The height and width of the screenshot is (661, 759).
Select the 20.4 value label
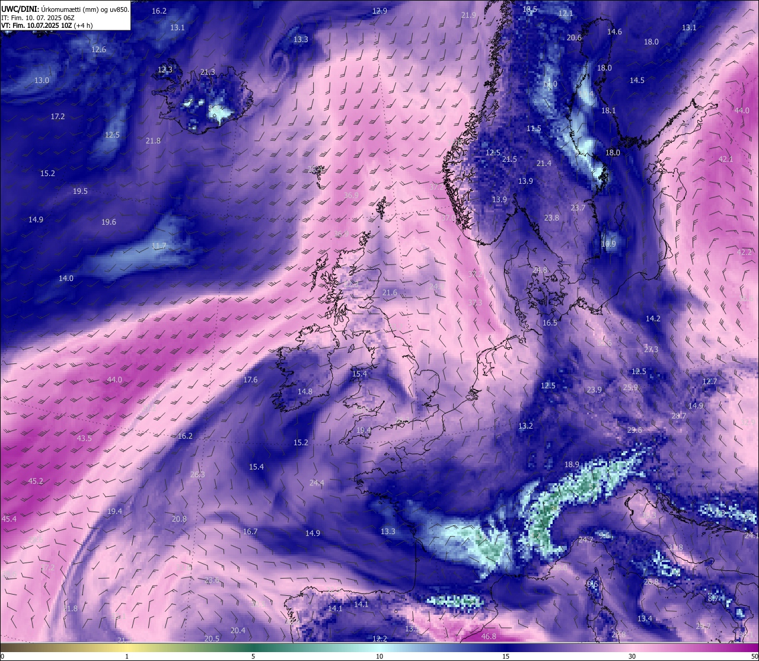[238, 630]
